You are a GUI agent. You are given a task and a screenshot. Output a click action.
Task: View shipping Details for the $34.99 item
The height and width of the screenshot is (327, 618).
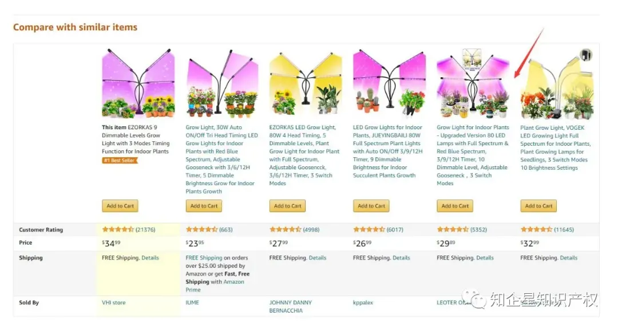coord(150,258)
